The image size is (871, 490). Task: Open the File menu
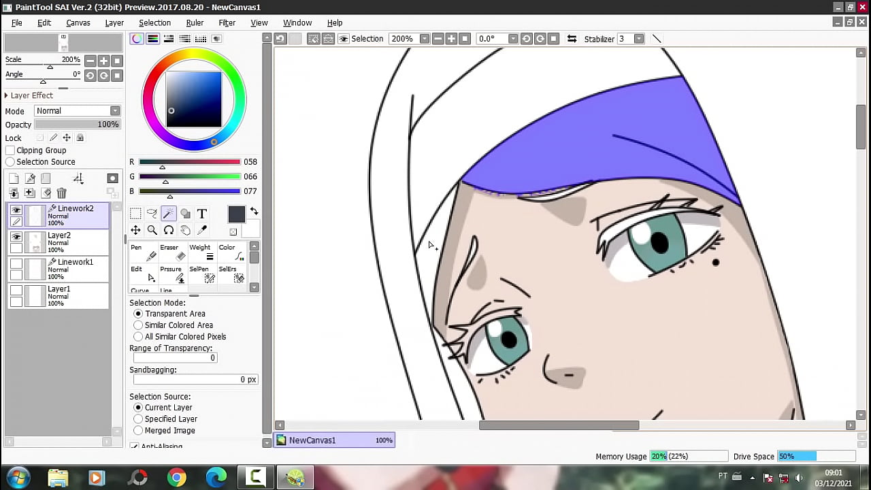[x=16, y=22]
